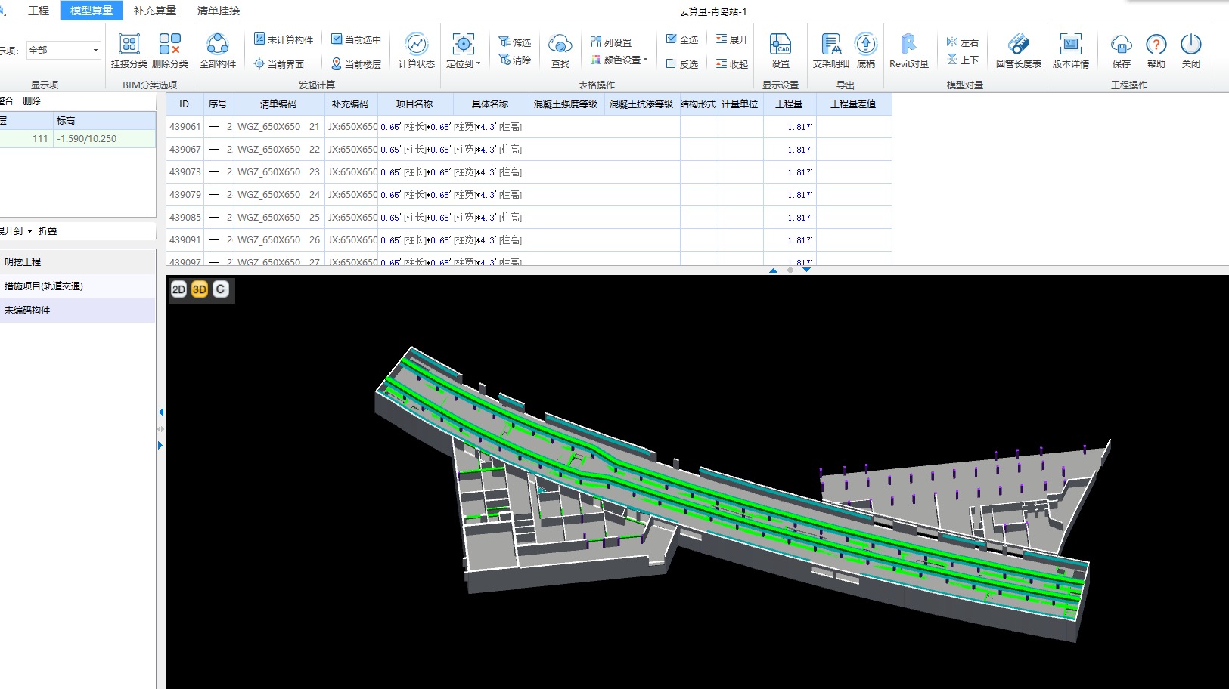
Task: Open the 清单挂接 tab
Action: [x=219, y=11]
